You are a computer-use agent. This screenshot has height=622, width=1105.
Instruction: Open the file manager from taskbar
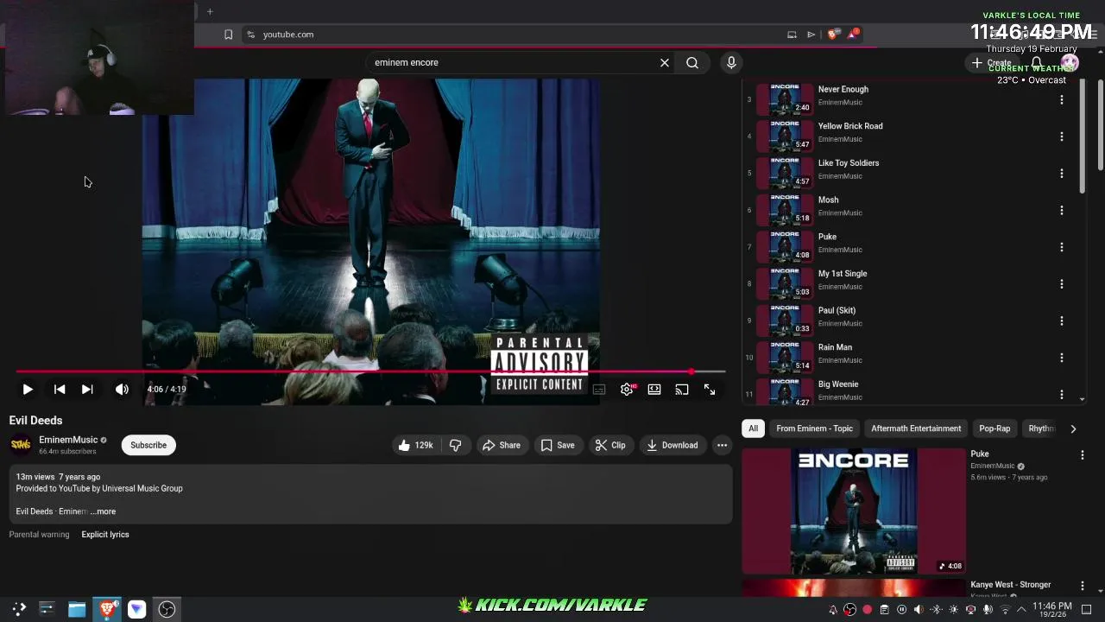pyautogui.click(x=77, y=609)
